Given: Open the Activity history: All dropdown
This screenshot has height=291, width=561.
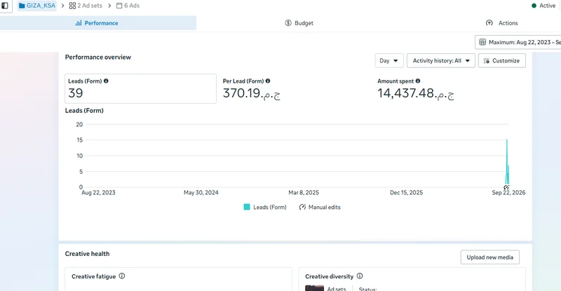Looking at the screenshot, I should click(x=441, y=60).
